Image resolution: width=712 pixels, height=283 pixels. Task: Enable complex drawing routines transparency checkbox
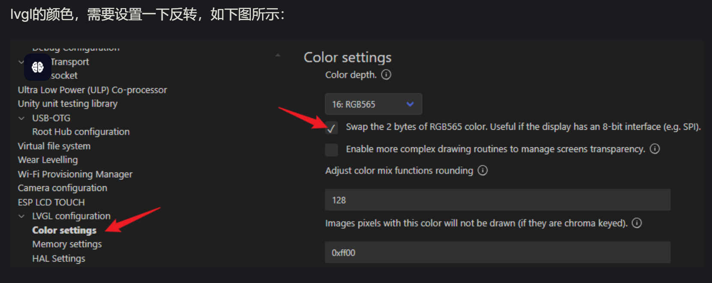331,149
